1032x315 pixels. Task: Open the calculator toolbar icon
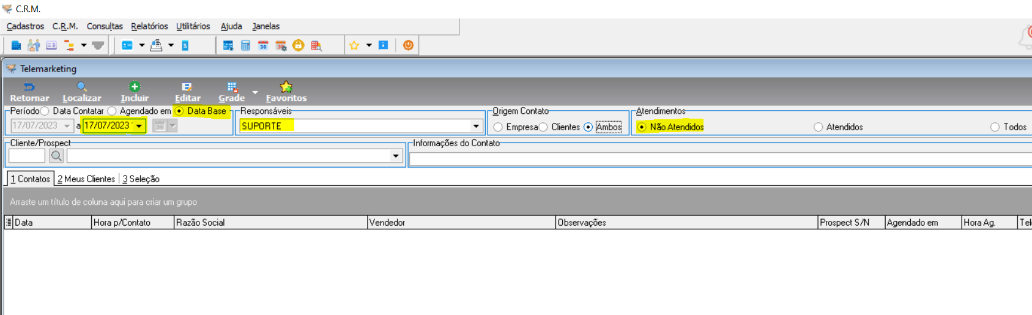click(245, 45)
